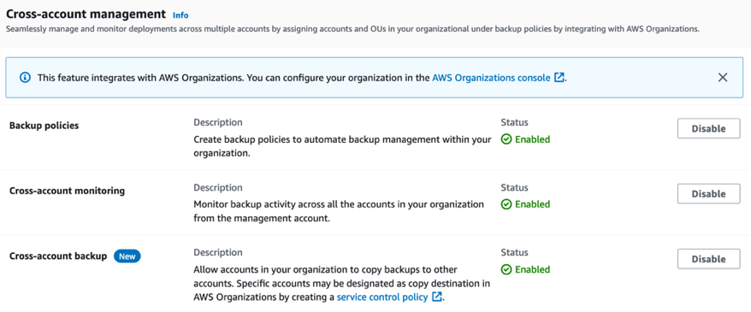The height and width of the screenshot is (312, 751).
Task: Click Enabled status text for Backup policies
Action: point(532,139)
